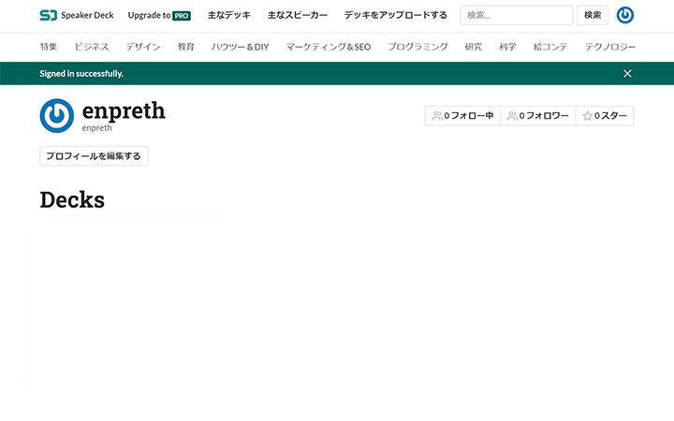Select デッキをアップロードする link
Image resolution: width=674 pixels, height=421 pixels.
point(395,15)
